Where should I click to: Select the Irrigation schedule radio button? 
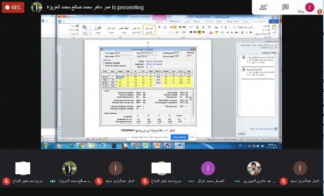[103, 63]
